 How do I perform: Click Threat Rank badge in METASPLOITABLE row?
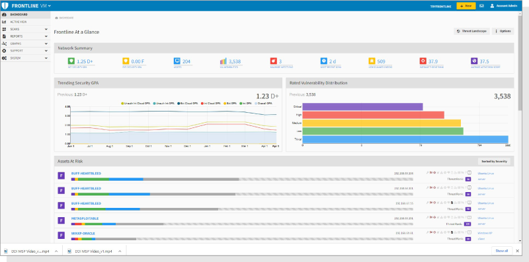click(468, 224)
